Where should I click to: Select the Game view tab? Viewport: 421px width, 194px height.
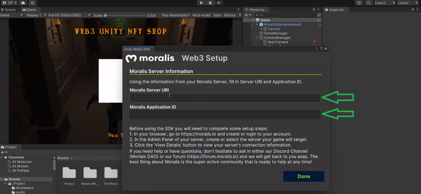pyautogui.click(x=29, y=10)
